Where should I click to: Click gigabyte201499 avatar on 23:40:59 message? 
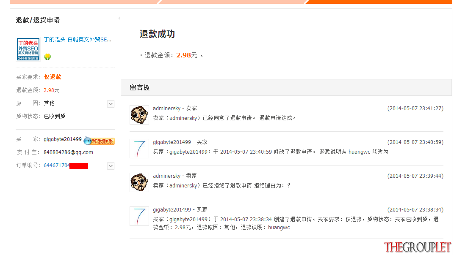[139, 149]
